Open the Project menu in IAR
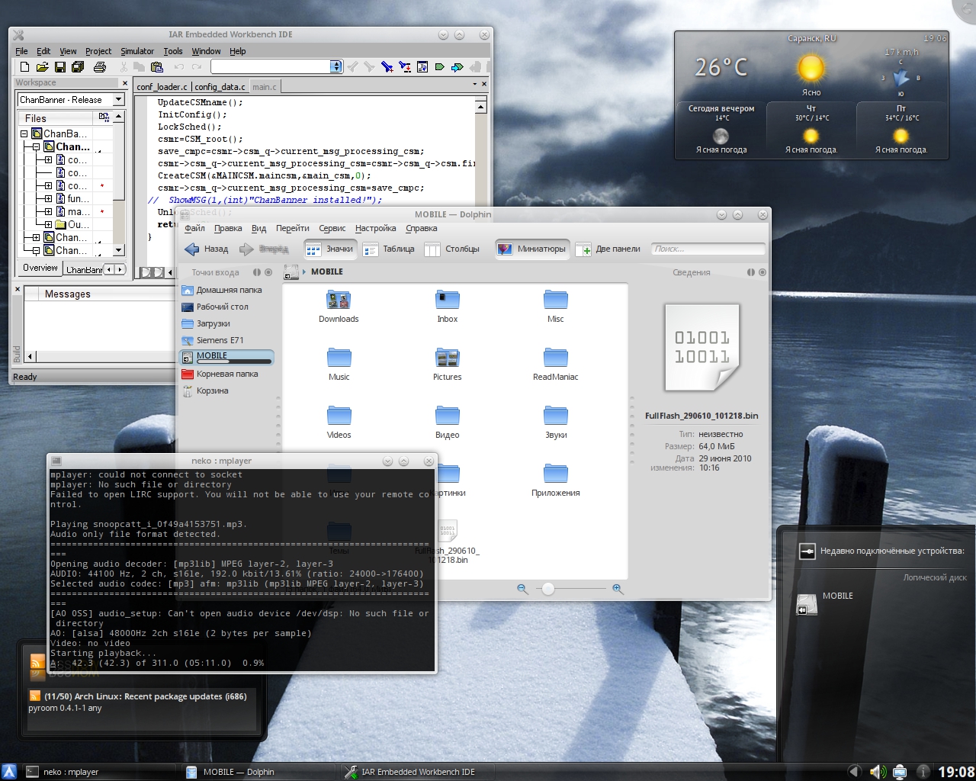Screen dimensions: 976x781 click(x=98, y=51)
